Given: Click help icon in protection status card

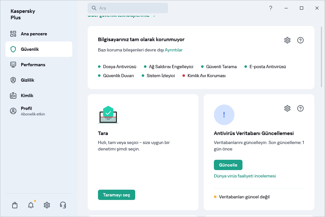Looking at the screenshot, I should tap(300, 40).
